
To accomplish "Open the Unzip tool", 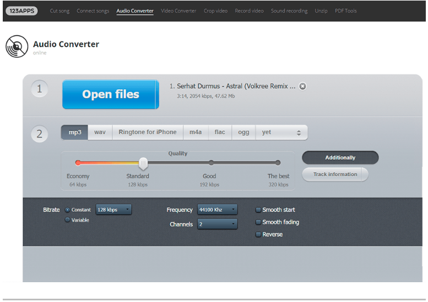I will [321, 11].
